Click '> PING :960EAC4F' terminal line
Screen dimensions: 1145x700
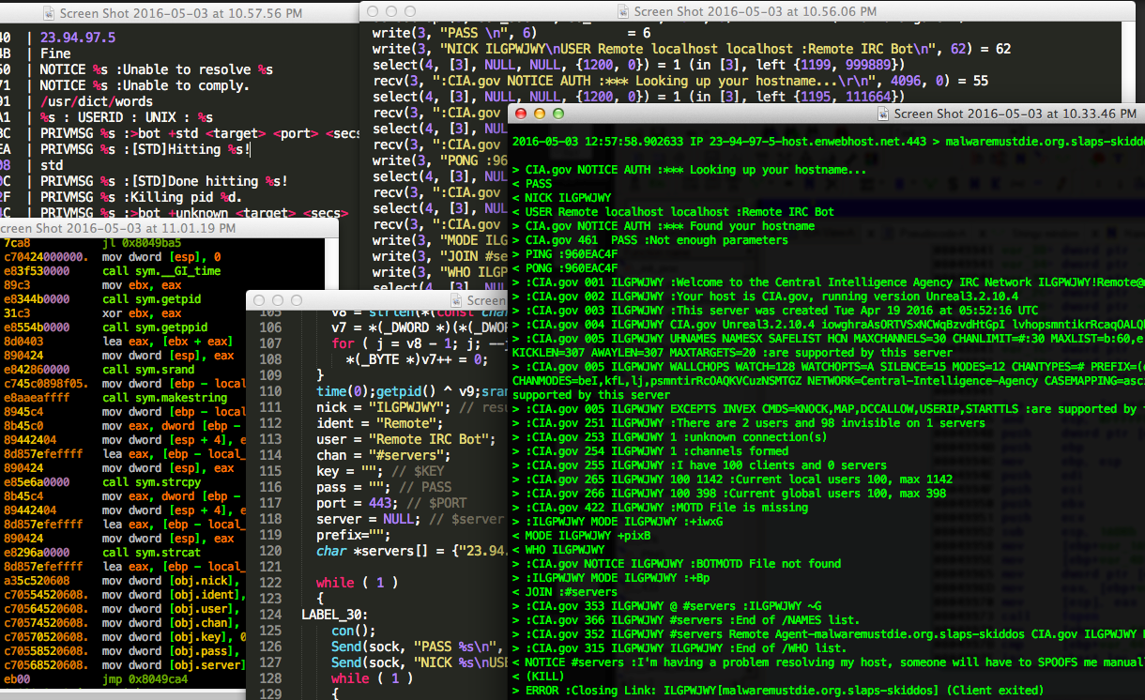pos(565,254)
